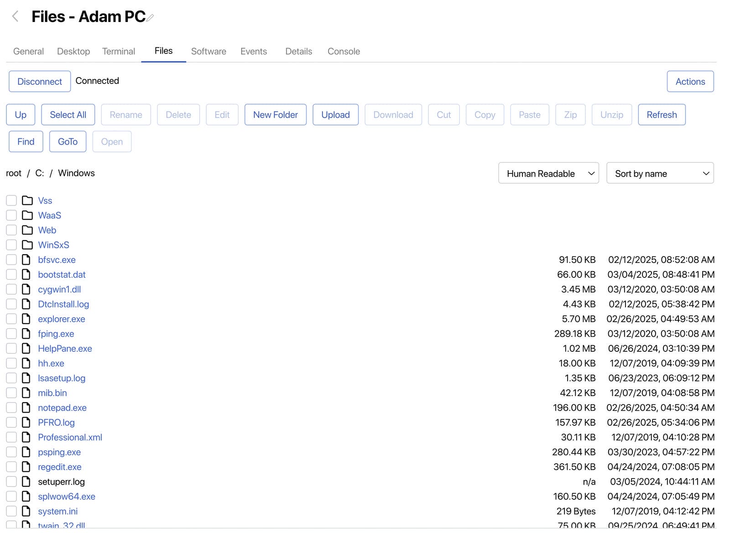Check the box for bfsvc.exe
This screenshot has width=730, height=533.
[11, 260]
